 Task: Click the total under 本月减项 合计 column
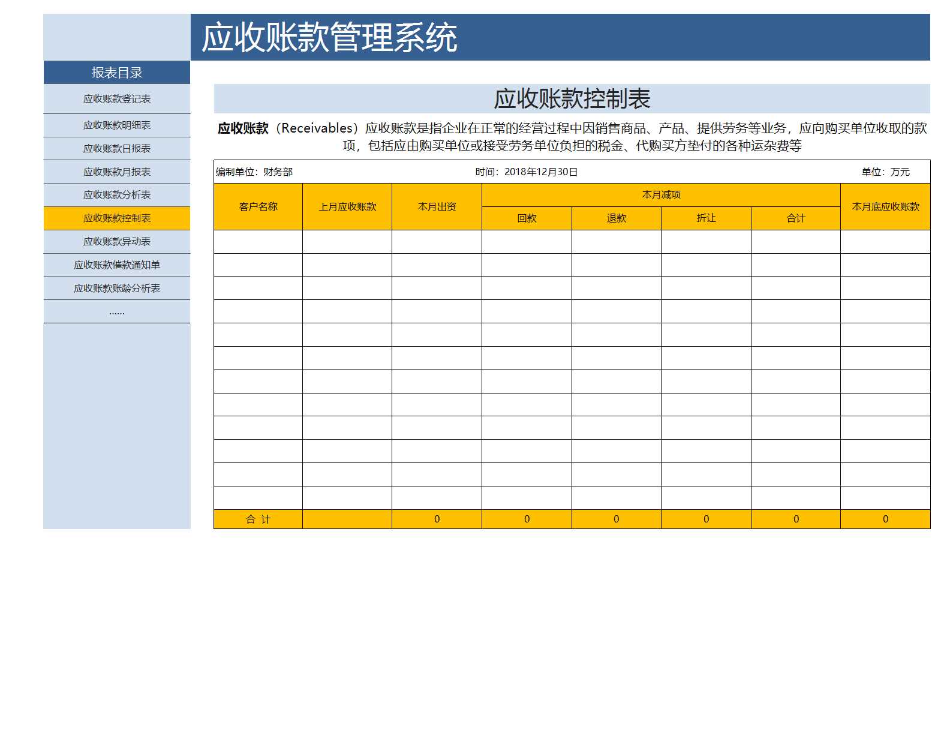796,519
